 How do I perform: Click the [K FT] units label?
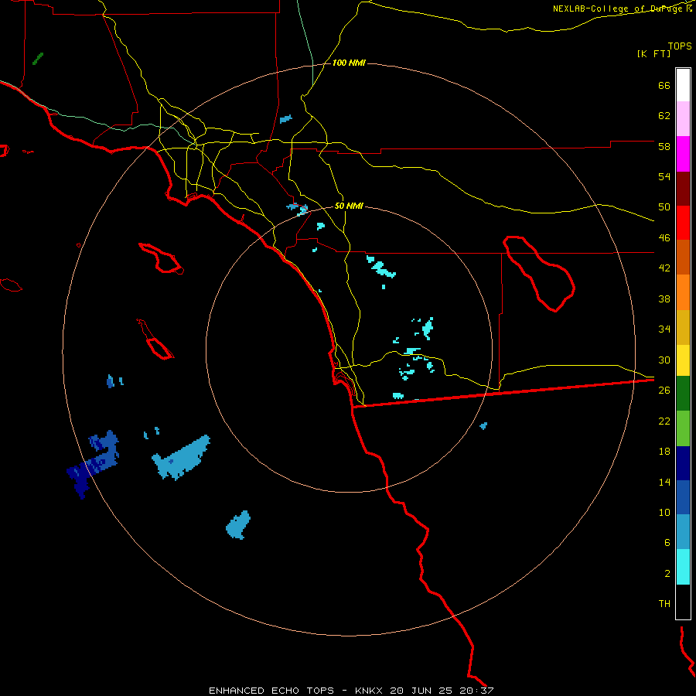pyautogui.click(x=653, y=53)
